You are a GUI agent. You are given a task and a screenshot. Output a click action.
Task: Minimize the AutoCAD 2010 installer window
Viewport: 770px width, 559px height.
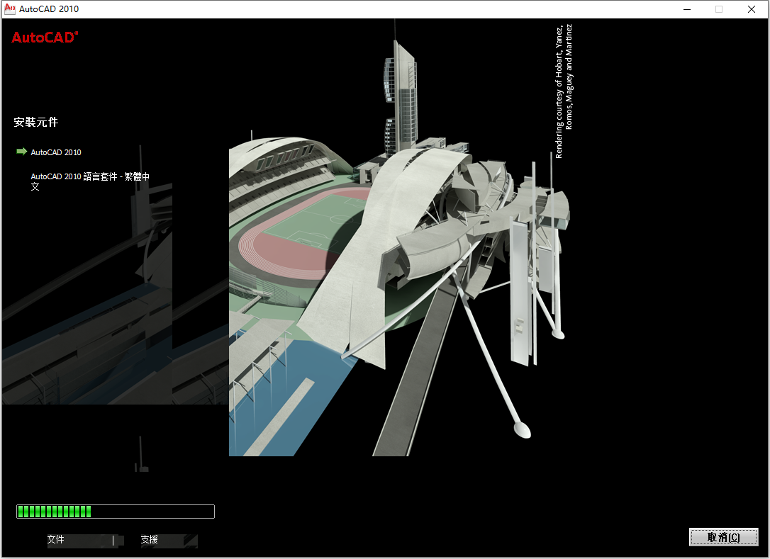687,9
